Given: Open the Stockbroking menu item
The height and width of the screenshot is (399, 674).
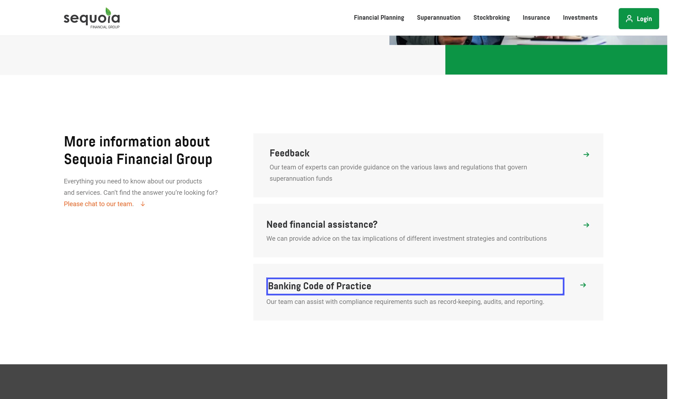Looking at the screenshot, I should pos(491,18).
